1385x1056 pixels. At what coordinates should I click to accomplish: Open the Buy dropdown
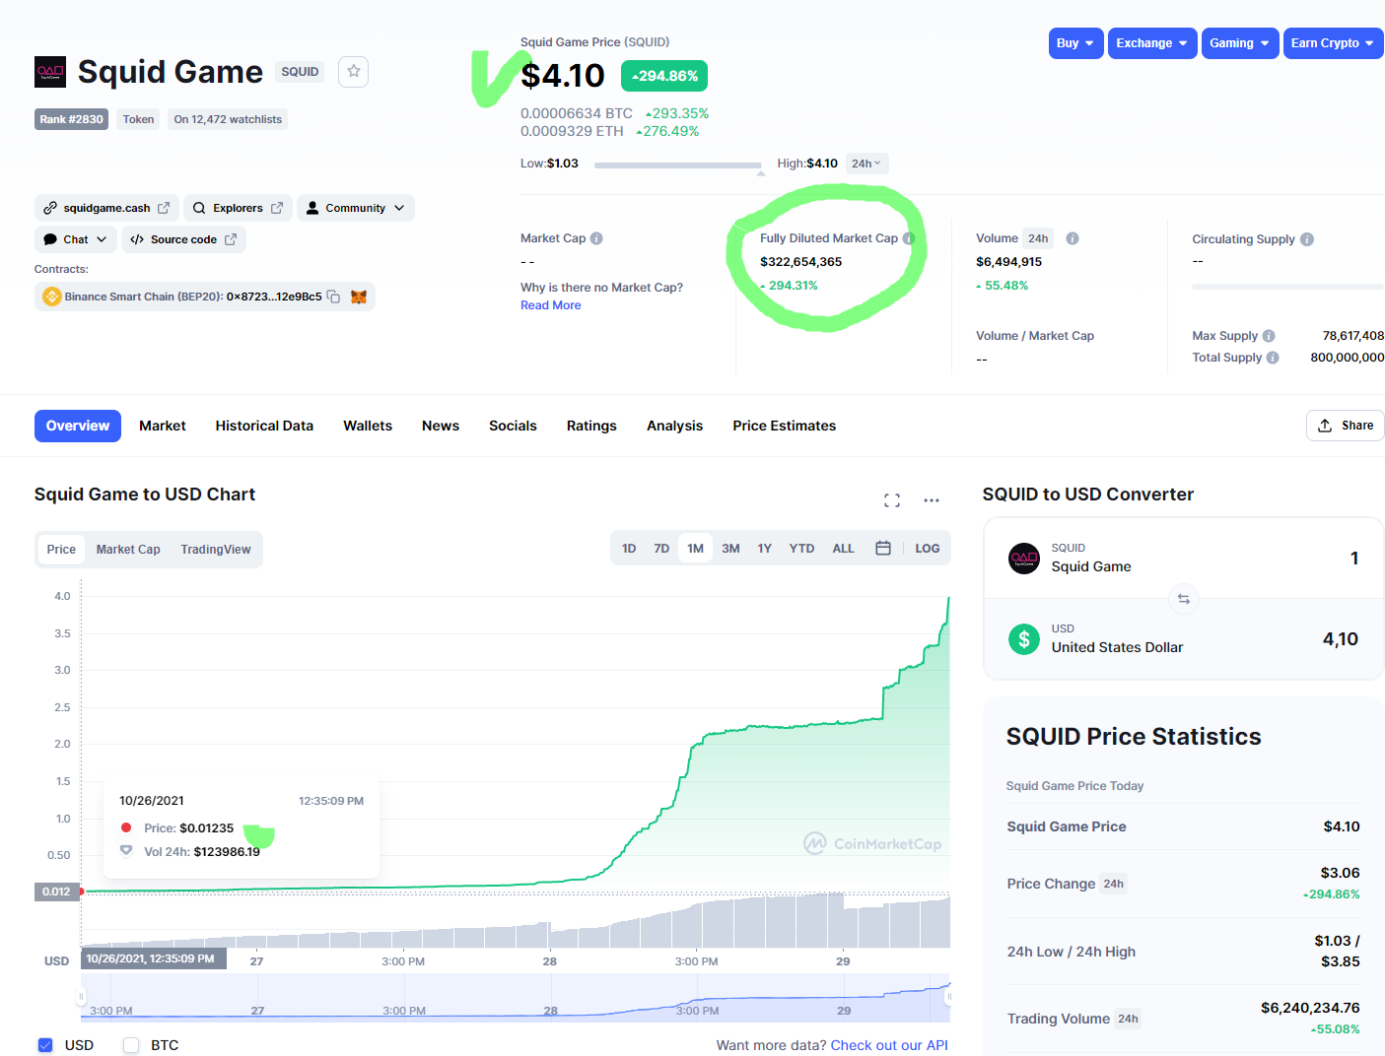click(x=1075, y=43)
